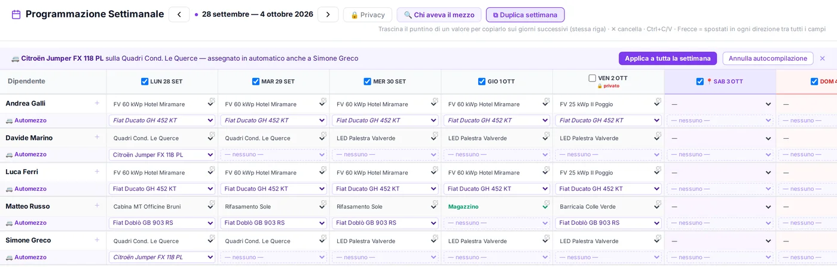The width and height of the screenshot is (837, 267).
Task: Open Andrea Galli's SAB site dropdown
Action: pyautogui.click(x=720, y=104)
